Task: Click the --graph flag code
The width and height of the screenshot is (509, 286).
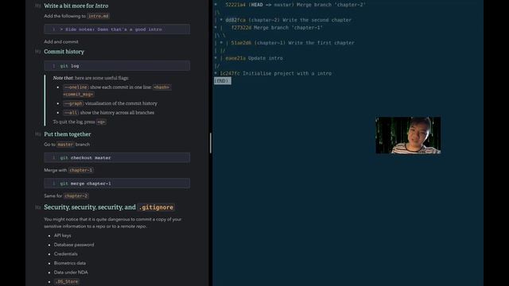Action: pos(73,103)
